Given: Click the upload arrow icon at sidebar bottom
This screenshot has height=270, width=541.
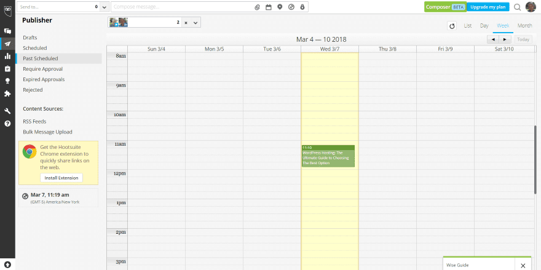Looking at the screenshot, I should click(7, 265).
